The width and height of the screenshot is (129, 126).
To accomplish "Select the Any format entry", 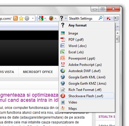I will [87, 25].
